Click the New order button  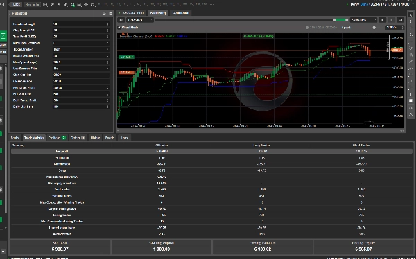point(33,5)
